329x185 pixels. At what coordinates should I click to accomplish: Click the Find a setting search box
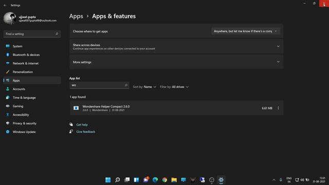tap(32, 34)
